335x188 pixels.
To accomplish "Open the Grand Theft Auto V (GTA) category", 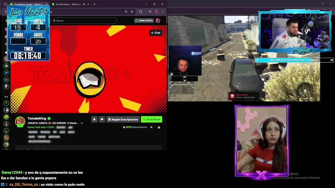I will [41, 127].
